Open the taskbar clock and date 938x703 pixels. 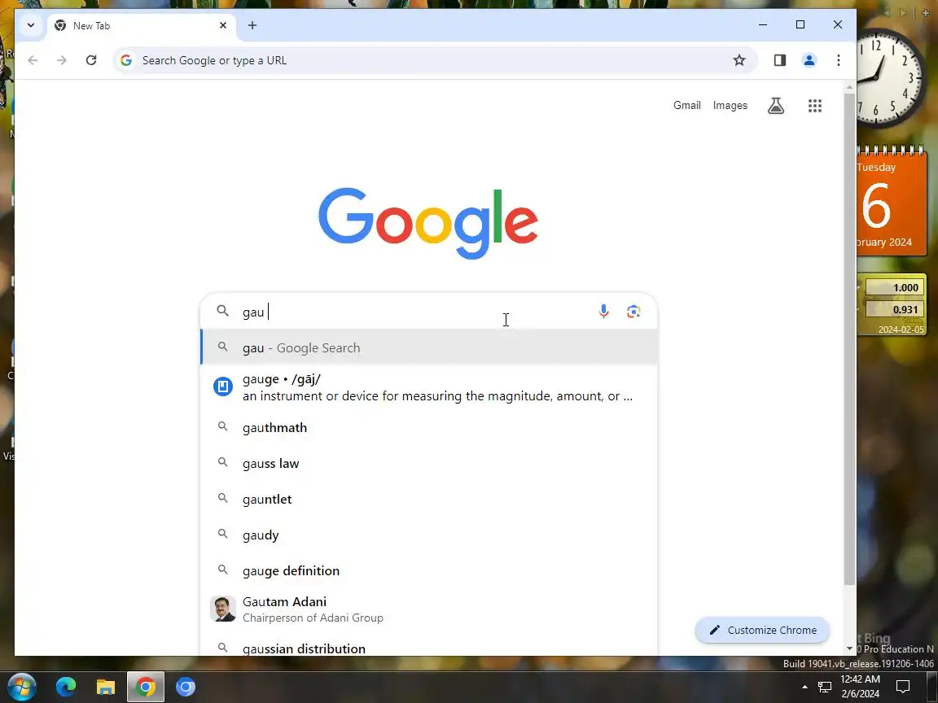(860, 686)
